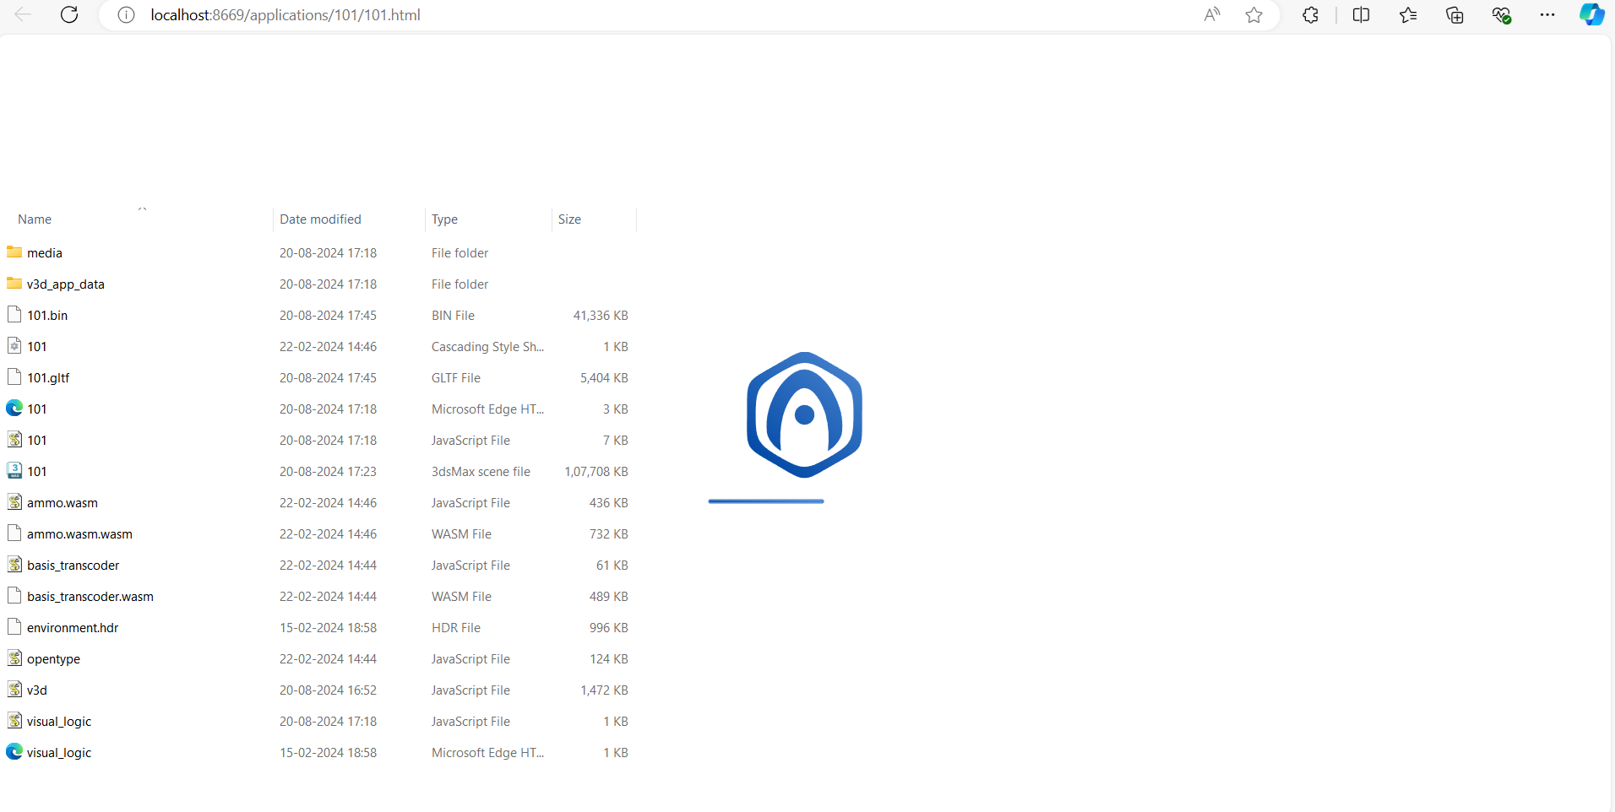Click the 101.gltf file name

pyautogui.click(x=48, y=378)
